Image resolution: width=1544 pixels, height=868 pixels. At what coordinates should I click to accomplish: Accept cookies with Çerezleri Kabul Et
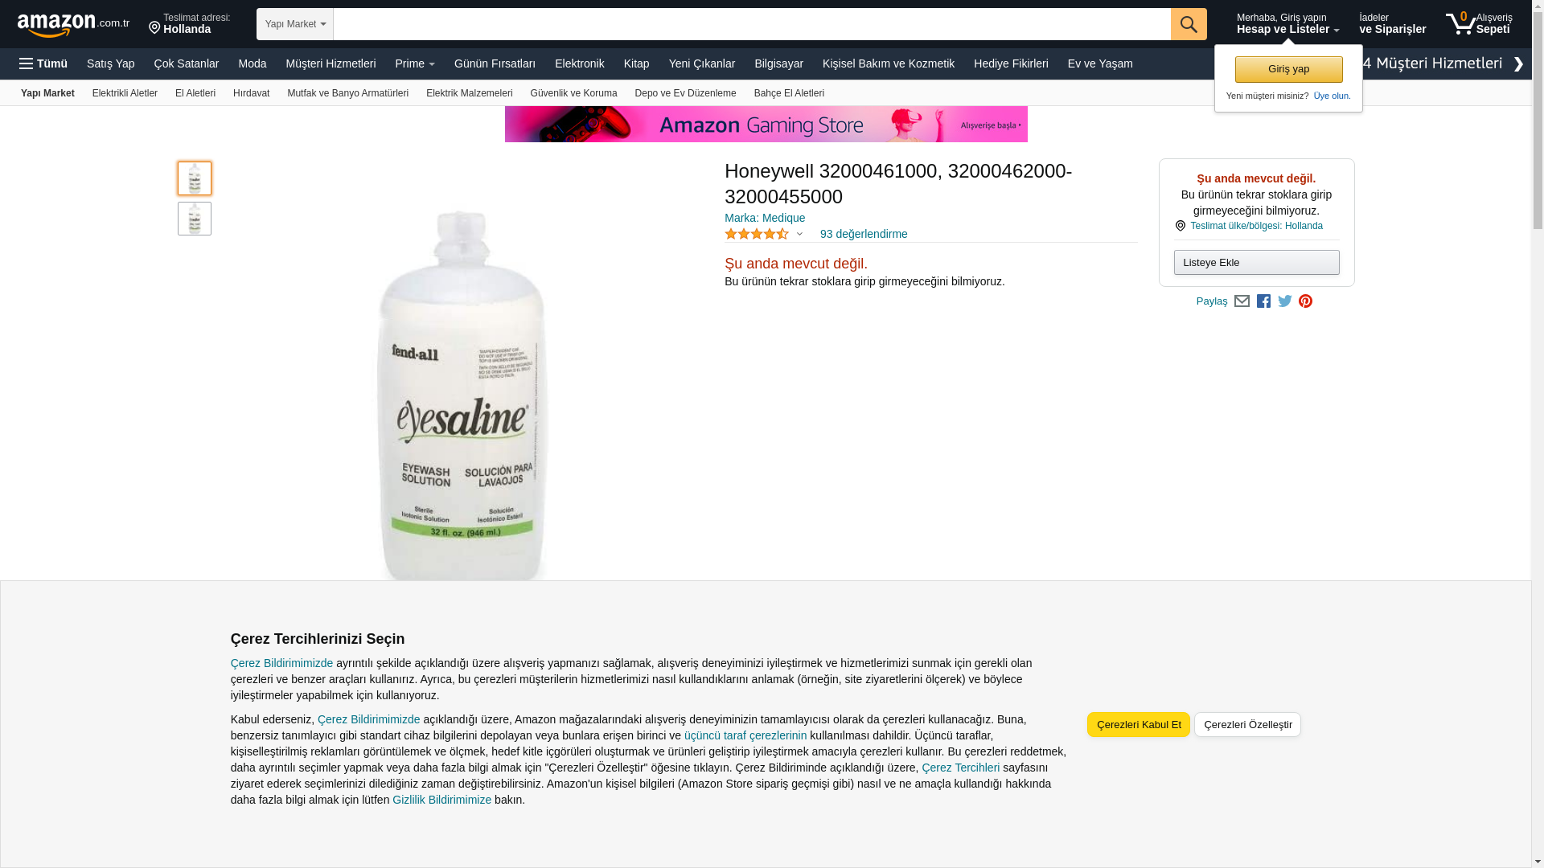coord(1138,724)
